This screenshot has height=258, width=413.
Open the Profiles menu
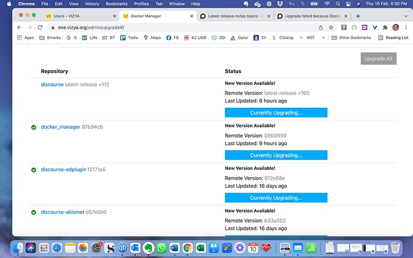pos(141,4)
